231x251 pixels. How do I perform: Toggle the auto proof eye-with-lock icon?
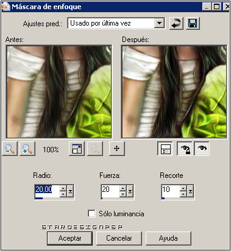coord(185,149)
